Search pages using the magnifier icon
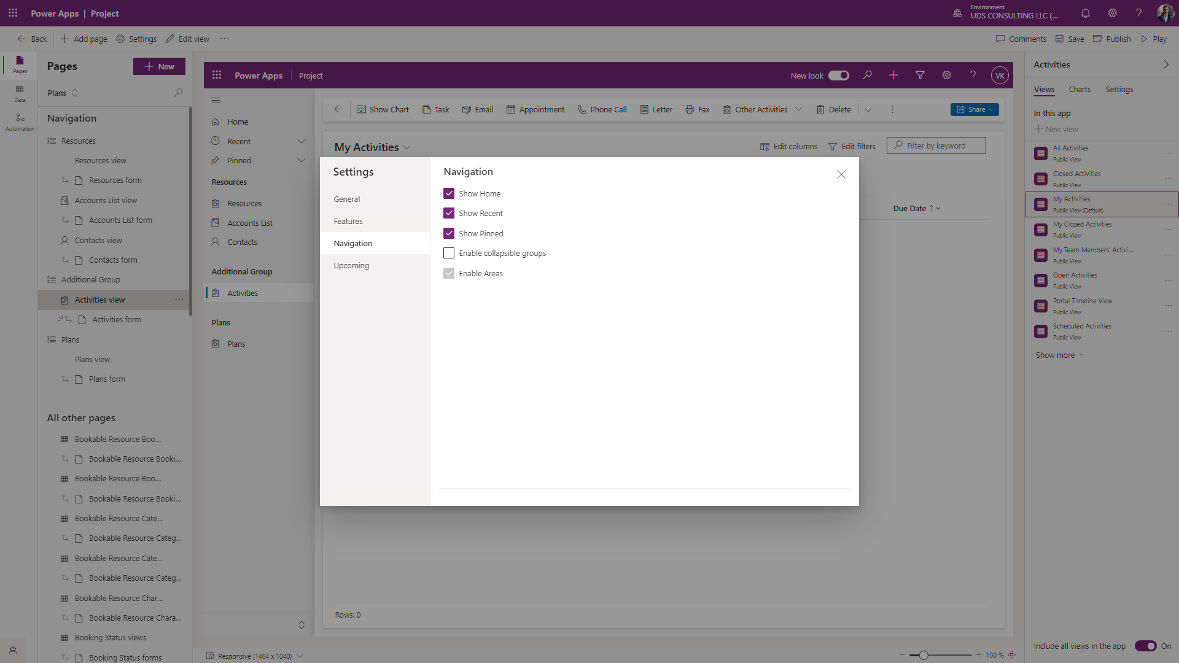 (x=178, y=93)
